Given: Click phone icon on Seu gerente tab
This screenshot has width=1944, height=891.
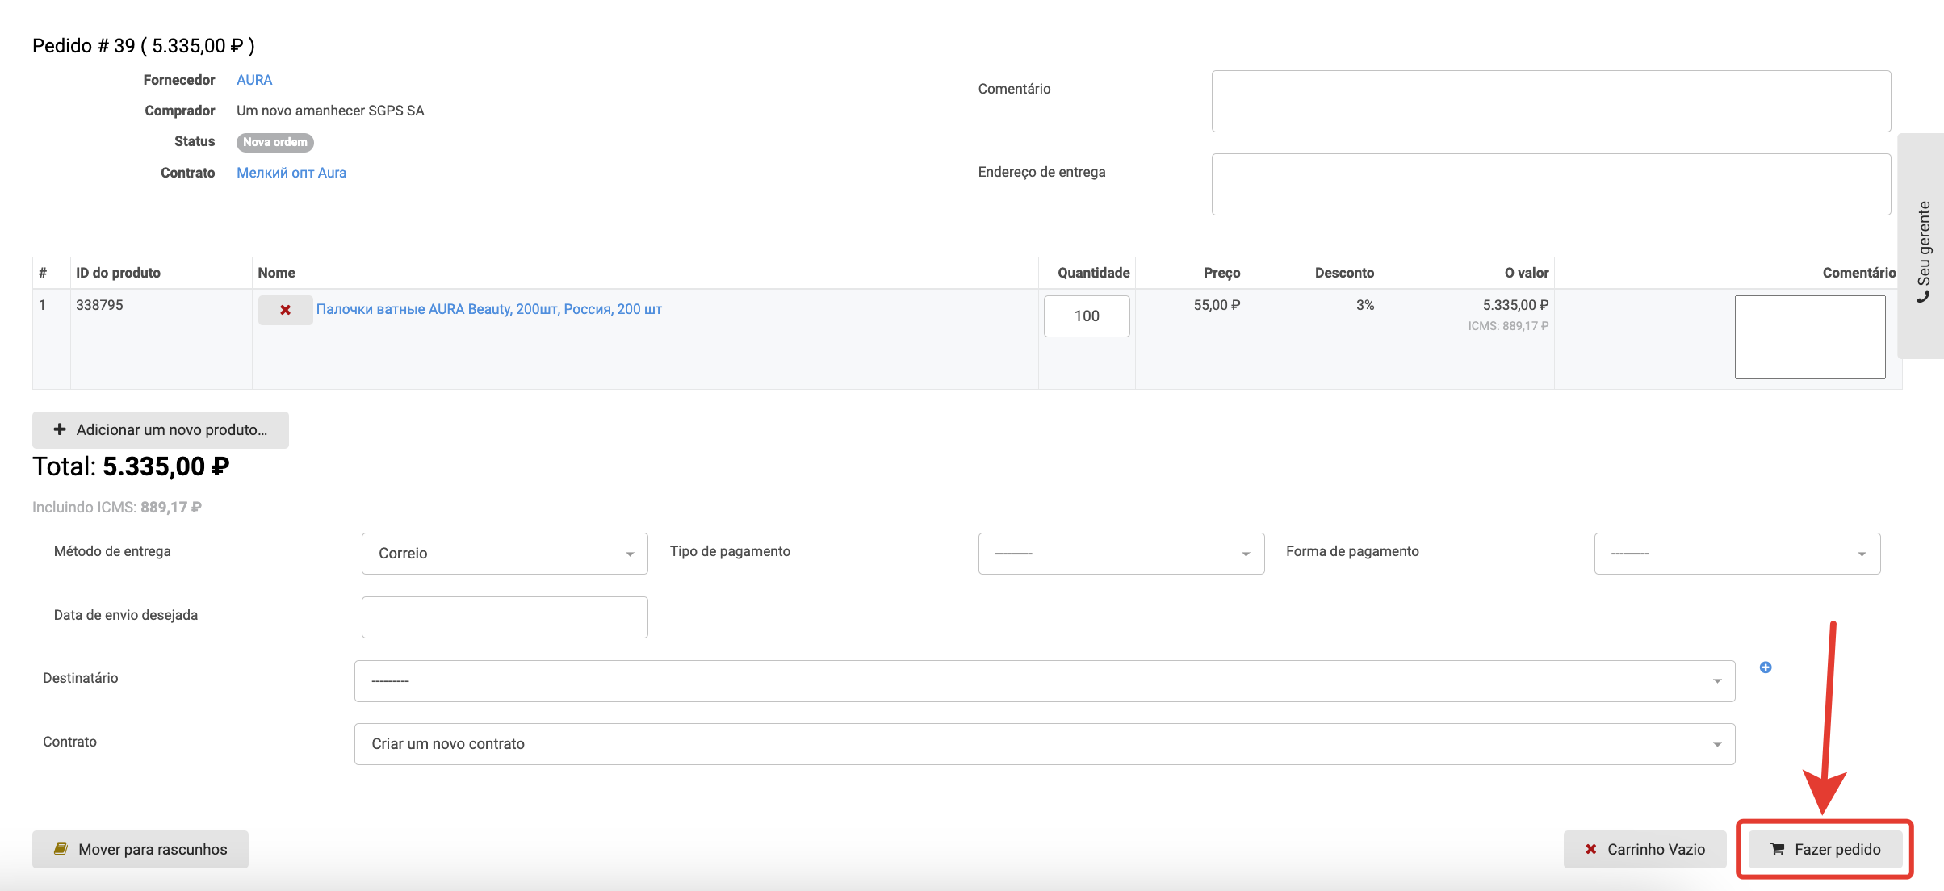Looking at the screenshot, I should coord(1924,297).
